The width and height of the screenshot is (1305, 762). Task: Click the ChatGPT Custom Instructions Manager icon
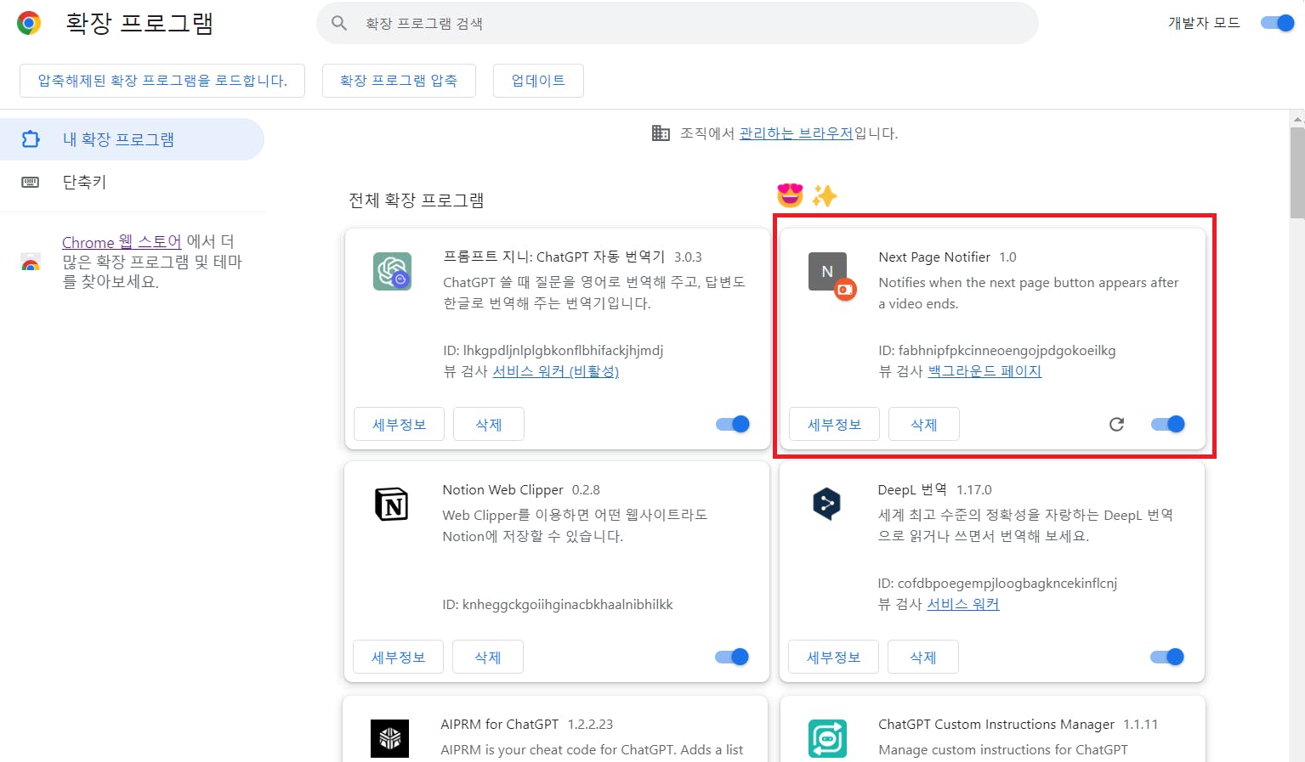click(x=827, y=738)
